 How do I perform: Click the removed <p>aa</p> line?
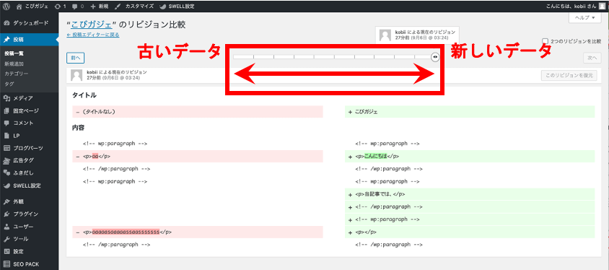198,156
